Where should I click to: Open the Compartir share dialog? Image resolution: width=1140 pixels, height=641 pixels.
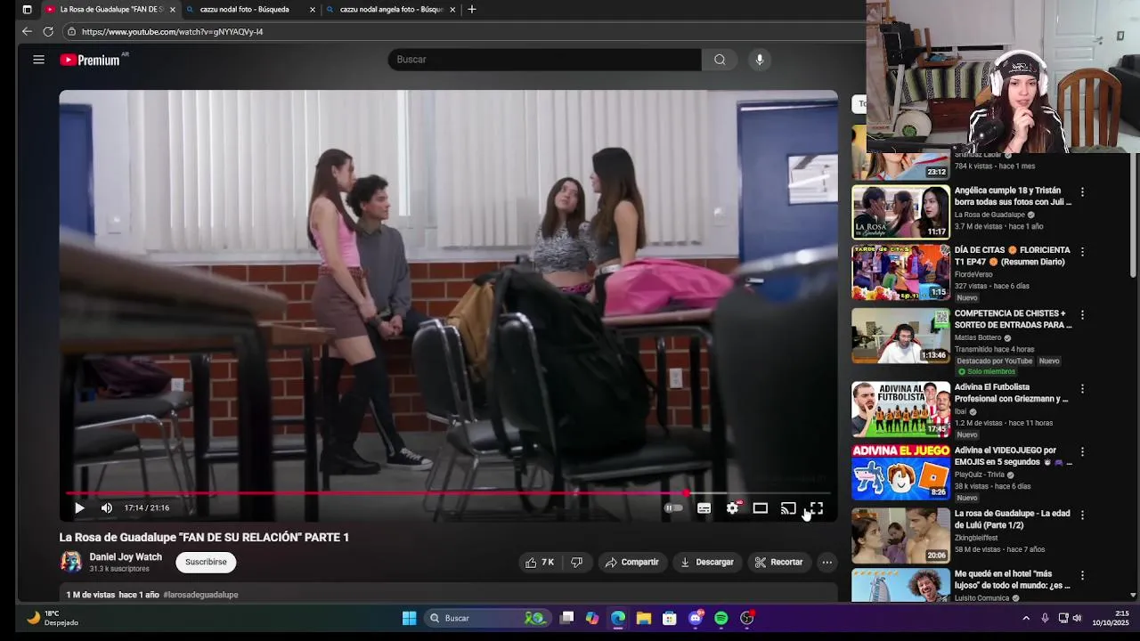[x=631, y=562]
